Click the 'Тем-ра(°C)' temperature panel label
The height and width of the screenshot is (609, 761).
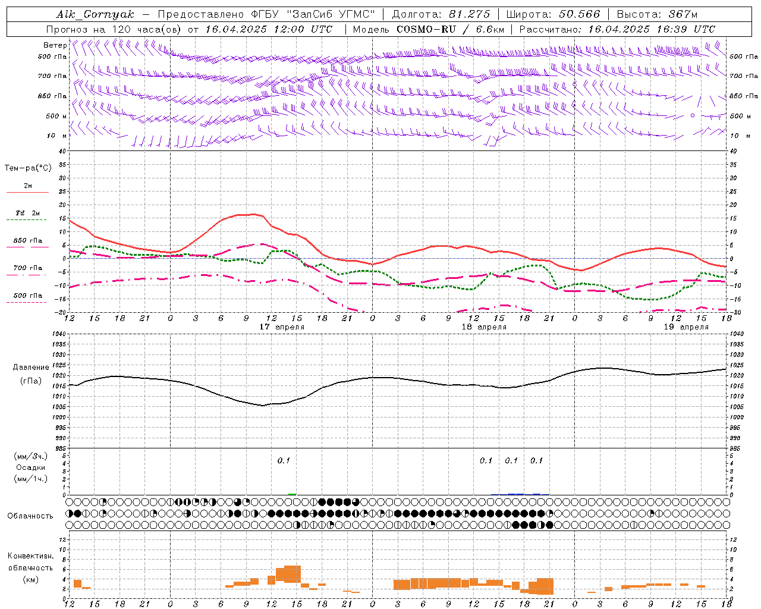coord(28,168)
